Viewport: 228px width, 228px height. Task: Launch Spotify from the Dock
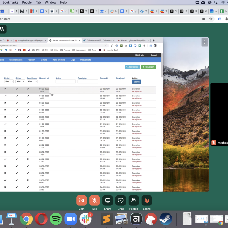pos(56,219)
